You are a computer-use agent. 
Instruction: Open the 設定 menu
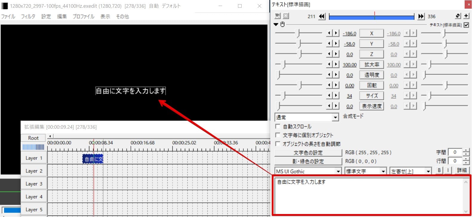[x=46, y=16]
